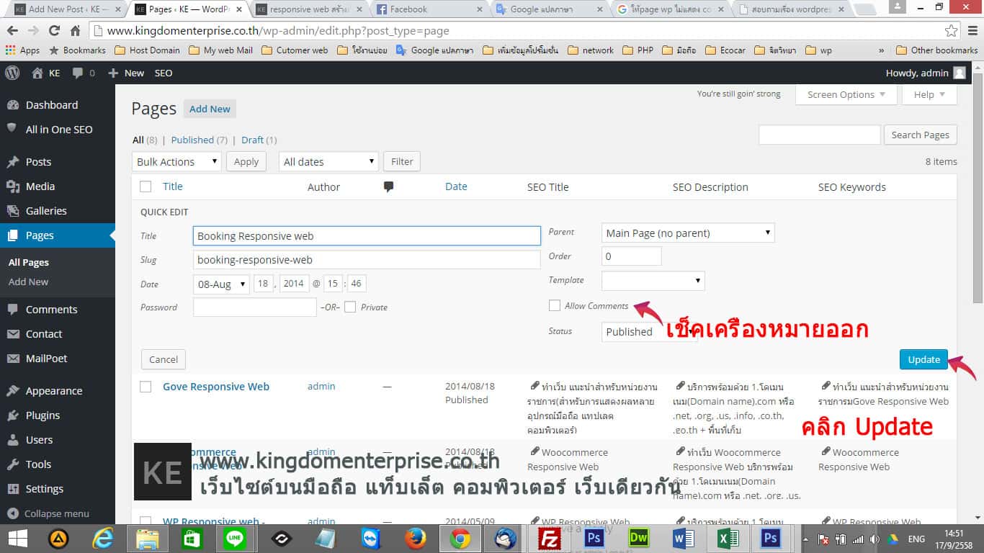Launch FileZilla from the taskbar
Image resolution: width=984 pixels, height=553 pixels.
coord(550,538)
